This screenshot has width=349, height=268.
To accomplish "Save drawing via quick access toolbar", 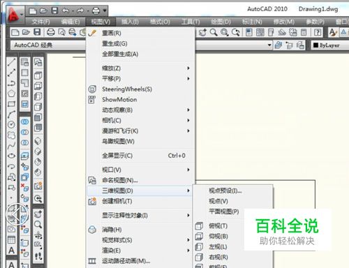I will 54,10.
